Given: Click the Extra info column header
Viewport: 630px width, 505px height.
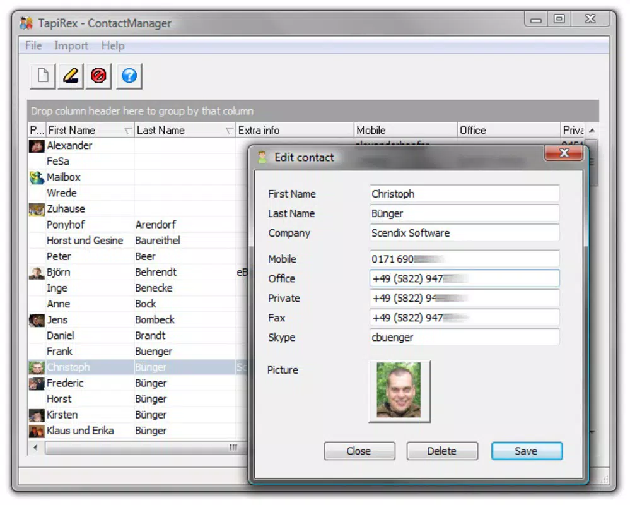Looking at the screenshot, I should coord(295,130).
